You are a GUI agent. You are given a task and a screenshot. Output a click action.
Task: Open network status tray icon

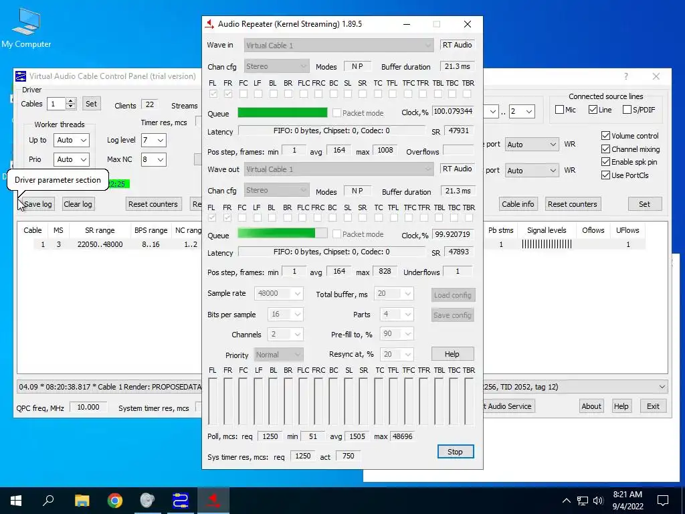[583, 501]
